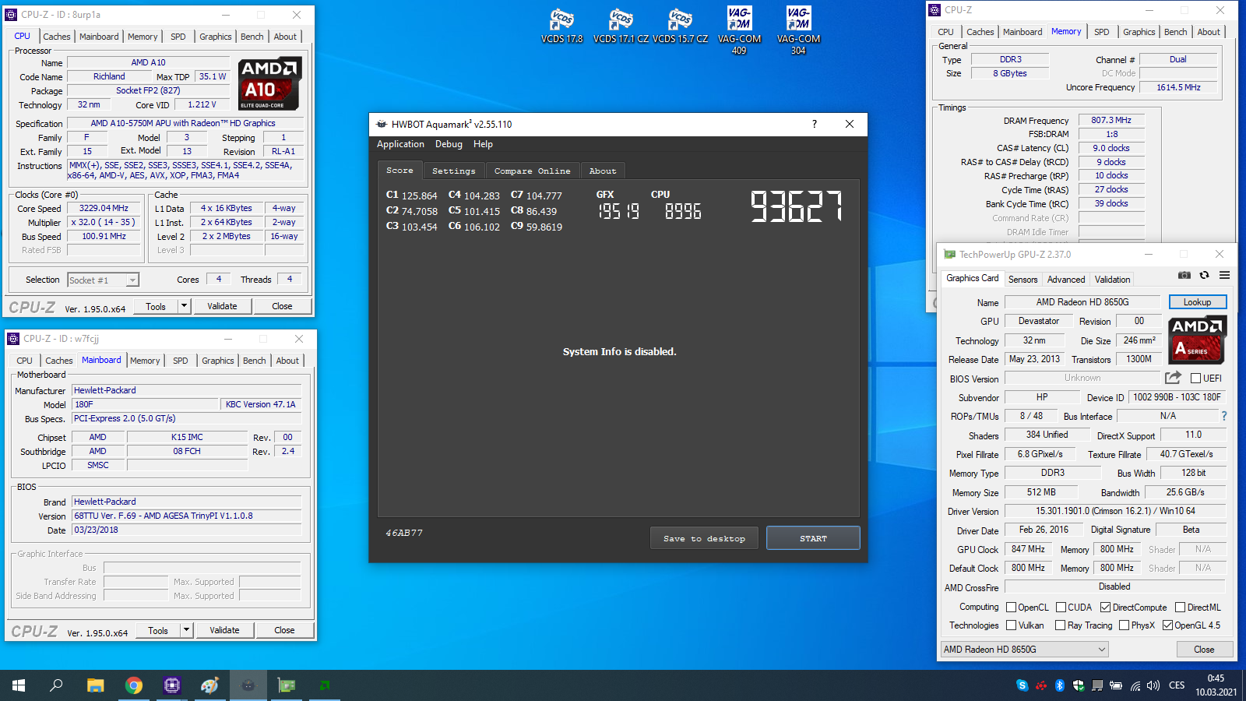Open the Sensors tab in GPU-Z
Image resolution: width=1246 pixels, height=701 pixels.
coord(1022,280)
